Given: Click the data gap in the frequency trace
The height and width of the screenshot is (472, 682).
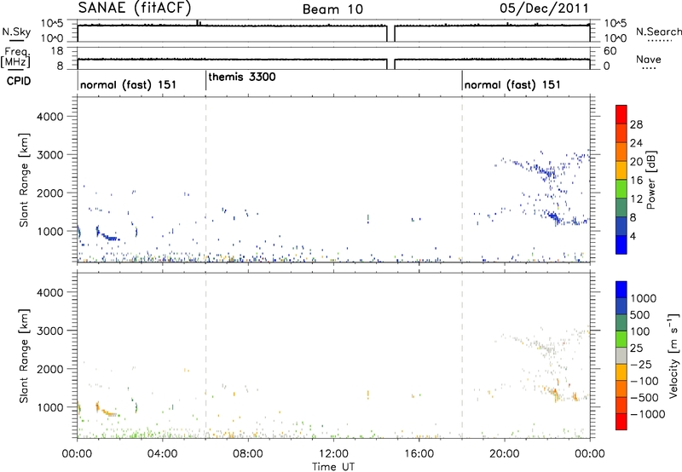Looking at the screenshot, I should 390,63.
